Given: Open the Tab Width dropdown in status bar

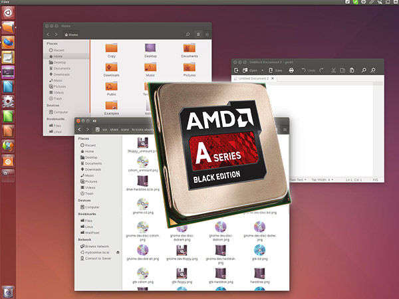Looking at the screenshot, I should point(321,179).
